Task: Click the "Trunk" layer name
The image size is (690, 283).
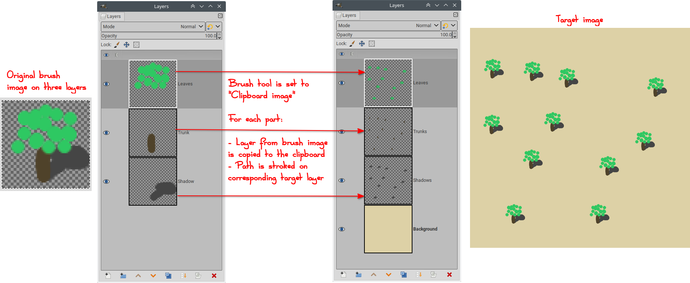Action: click(184, 133)
